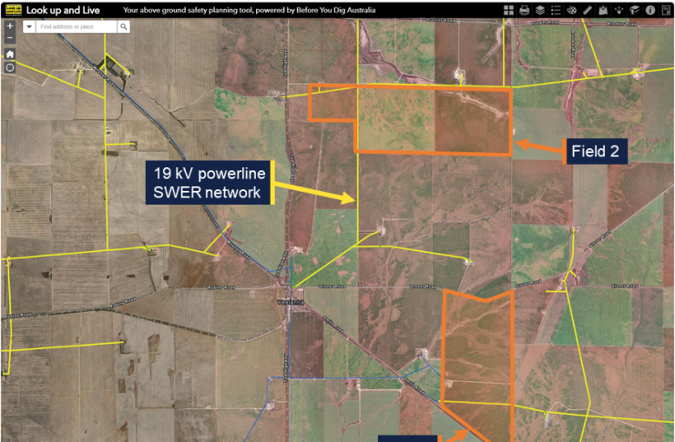Click the Field 2 label on map
Viewport: 675px width, 442px height.
(600, 151)
